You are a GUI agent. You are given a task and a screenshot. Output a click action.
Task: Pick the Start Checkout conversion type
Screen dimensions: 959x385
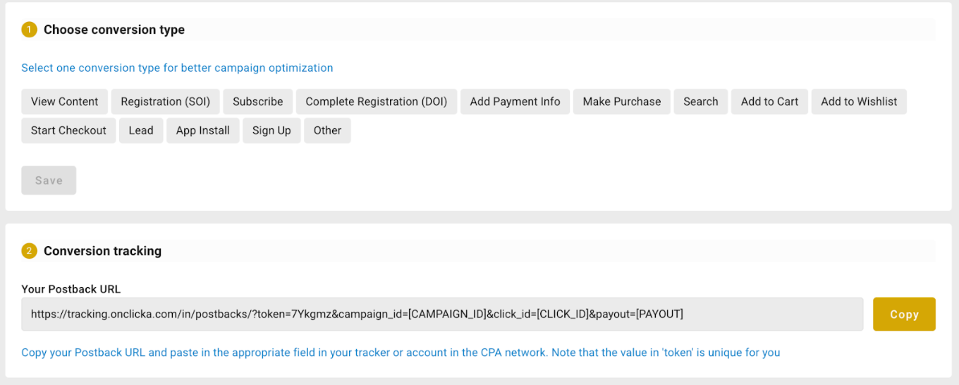coord(68,130)
